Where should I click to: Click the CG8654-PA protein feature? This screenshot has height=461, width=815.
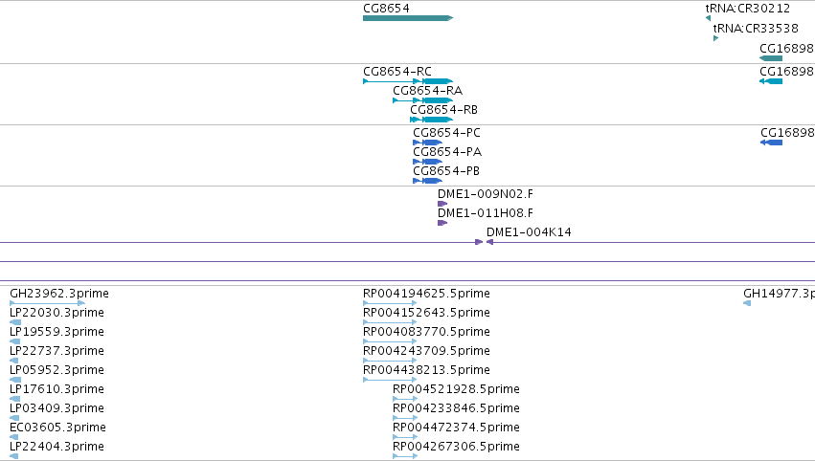pyautogui.click(x=427, y=162)
